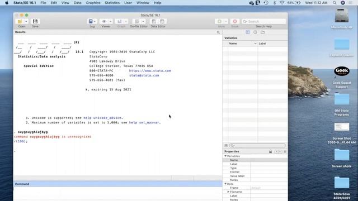Open the Name column sort dropdown
Viewport: 358px width, 201px height.
255,44
